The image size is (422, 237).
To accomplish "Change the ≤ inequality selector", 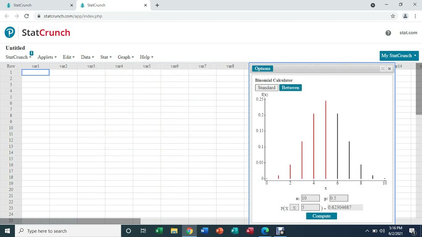I will tap(294, 207).
